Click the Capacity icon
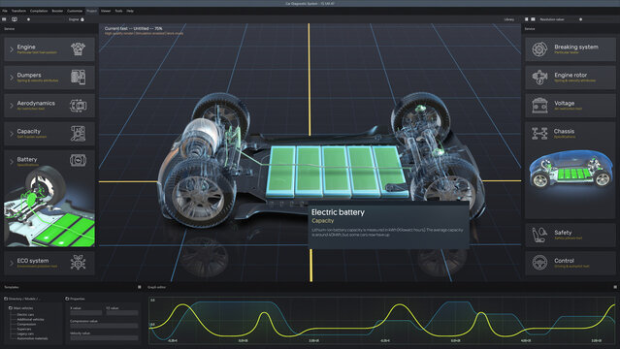This screenshot has width=620, height=349. coord(78,133)
